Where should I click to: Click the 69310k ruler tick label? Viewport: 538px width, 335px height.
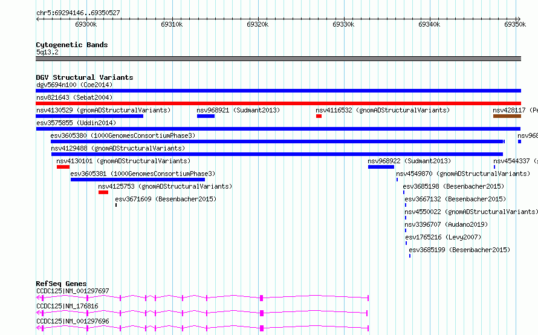(172, 24)
